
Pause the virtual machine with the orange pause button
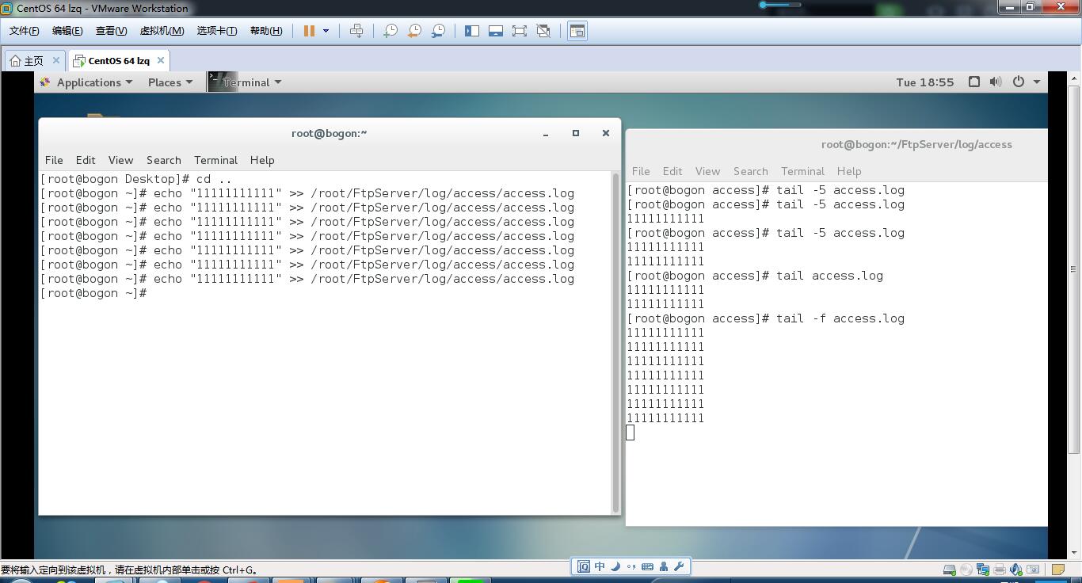309,31
